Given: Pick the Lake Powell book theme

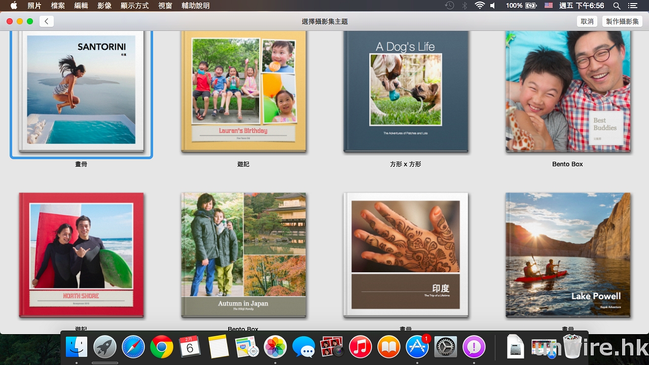Looking at the screenshot, I should click(568, 254).
